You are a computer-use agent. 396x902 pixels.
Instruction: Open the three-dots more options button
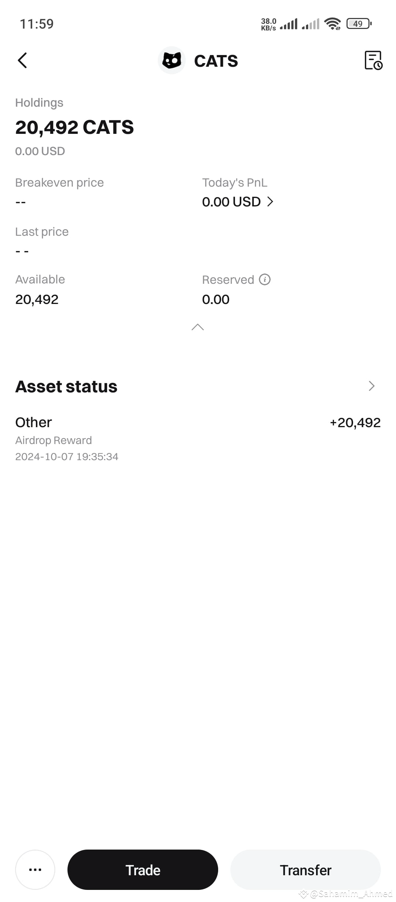(x=35, y=869)
